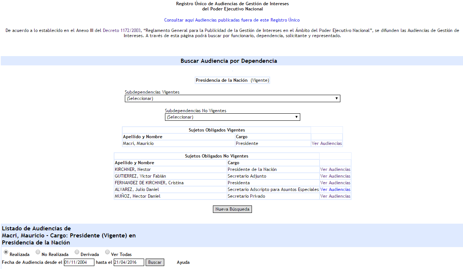The height and width of the screenshot is (269, 463).
Task: View audiencias for ALVAREZ, Julio Daniel
Action: pyautogui.click(x=335, y=189)
